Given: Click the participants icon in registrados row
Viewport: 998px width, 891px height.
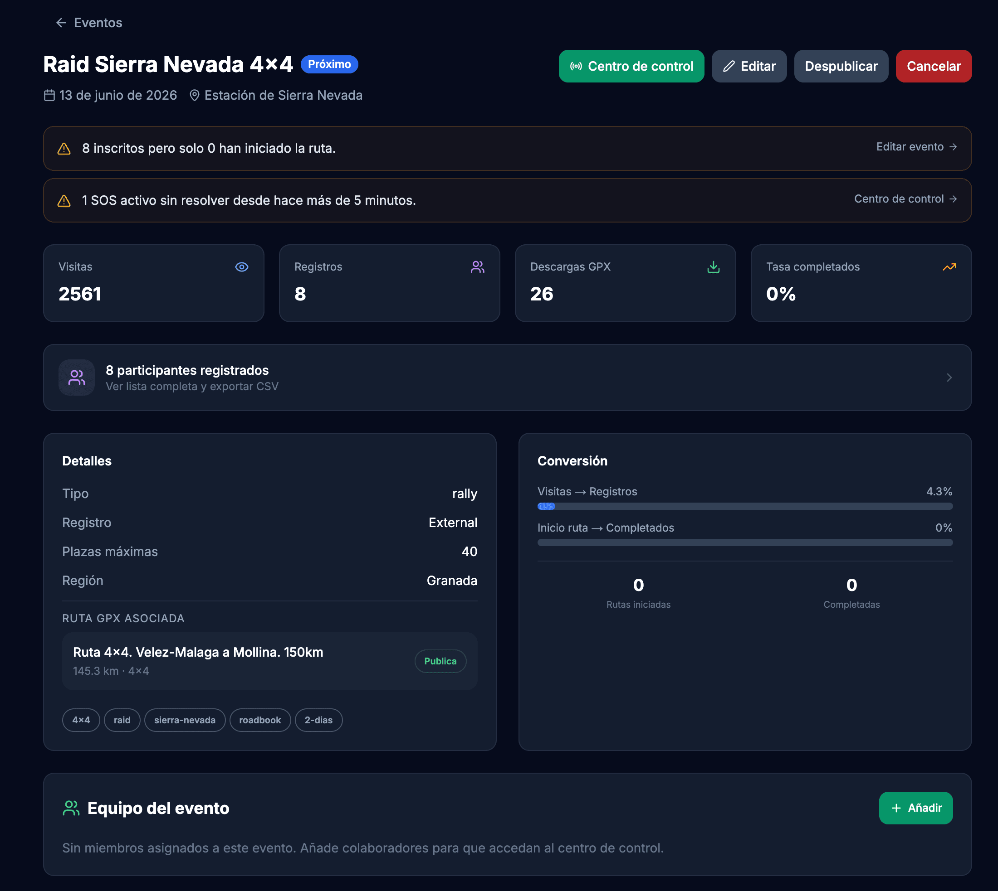Looking at the screenshot, I should (76, 378).
